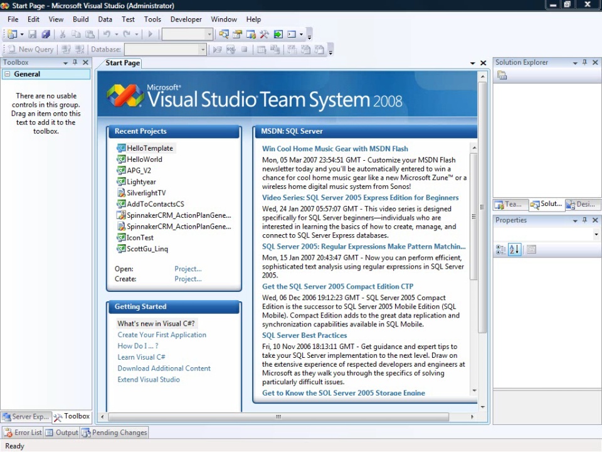
Task: Open the Data menu
Action: pyautogui.click(x=105, y=19)
